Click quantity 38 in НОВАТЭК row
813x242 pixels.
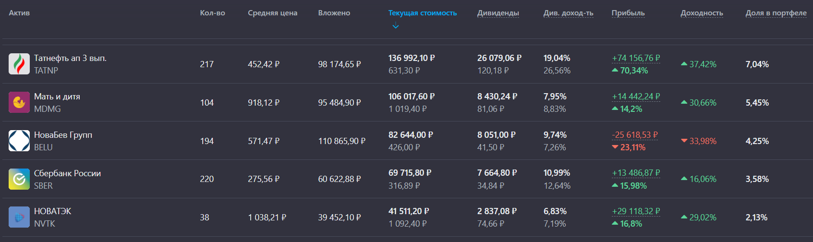(205, 217)
